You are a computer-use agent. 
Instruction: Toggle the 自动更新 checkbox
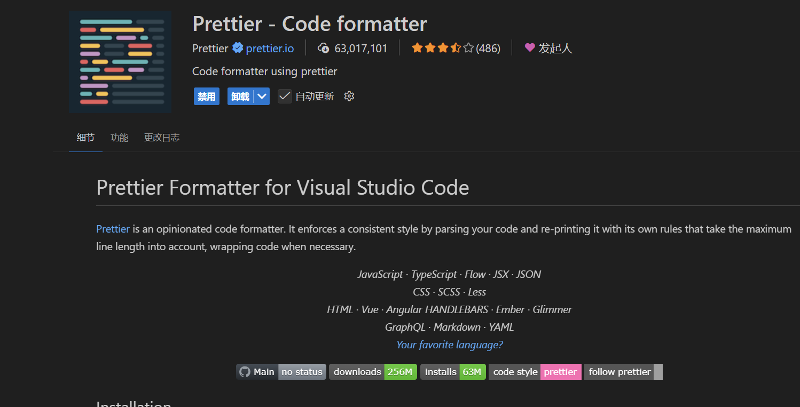coord(285,97)
